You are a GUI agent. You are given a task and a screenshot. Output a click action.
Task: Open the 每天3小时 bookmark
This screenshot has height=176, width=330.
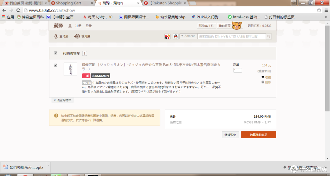(x=99, y=17)
